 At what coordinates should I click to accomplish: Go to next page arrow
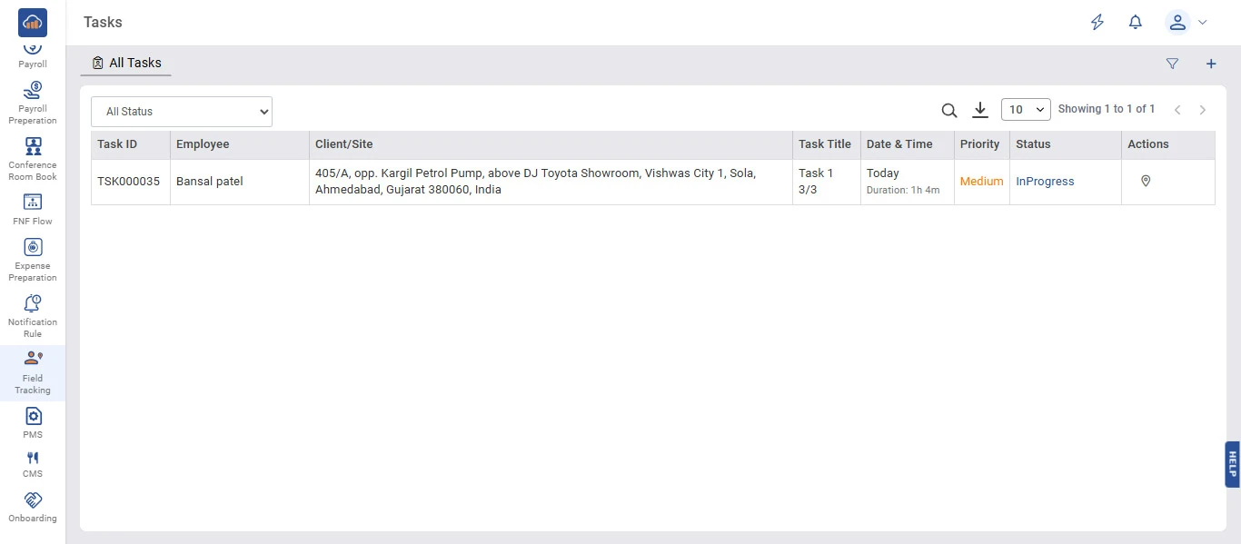[1203, 110]
